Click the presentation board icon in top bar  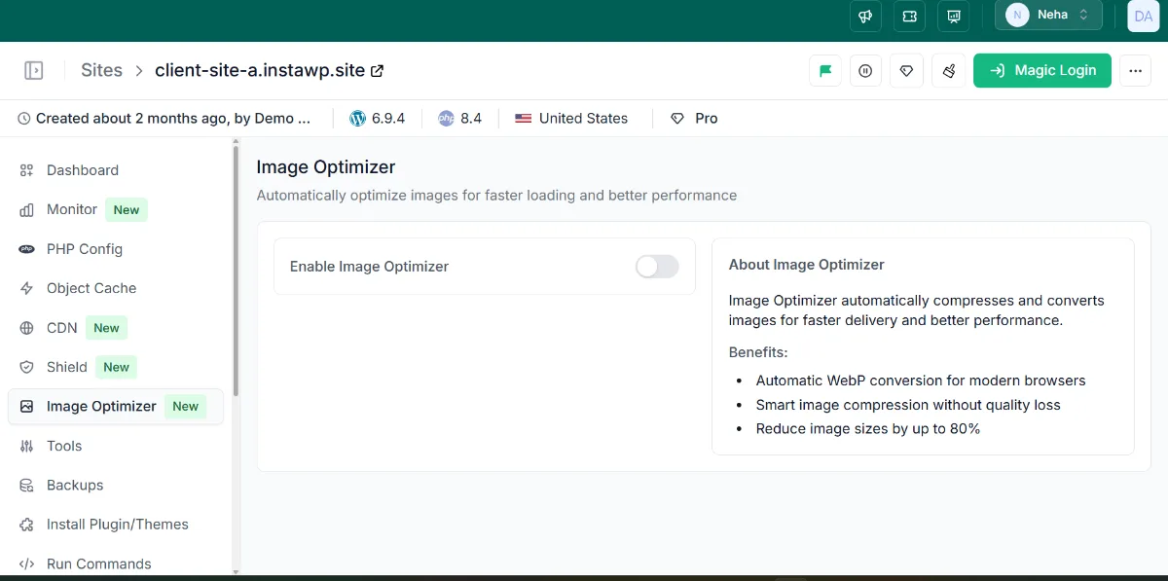(x=954, y=16)
